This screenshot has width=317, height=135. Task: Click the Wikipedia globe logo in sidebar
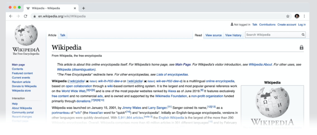click(x=26, y=35)
